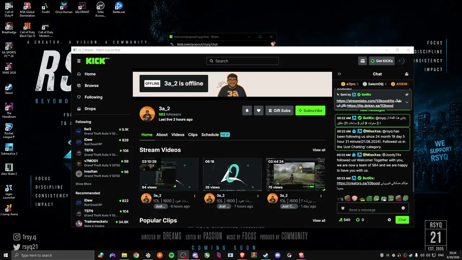
Task: Click the 3a_2 channel avatar
Action: [x=147, y=114]
